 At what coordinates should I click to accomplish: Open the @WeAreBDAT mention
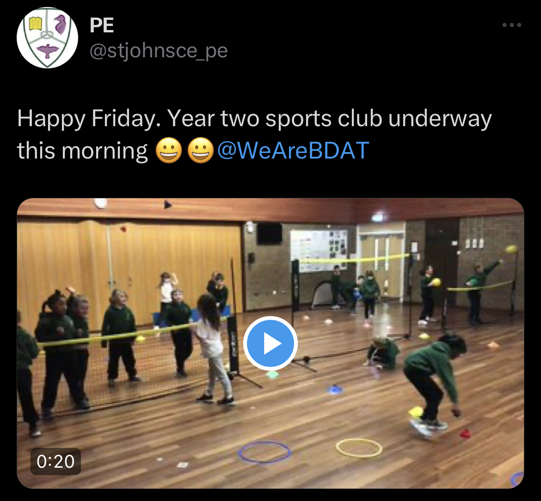293,150
